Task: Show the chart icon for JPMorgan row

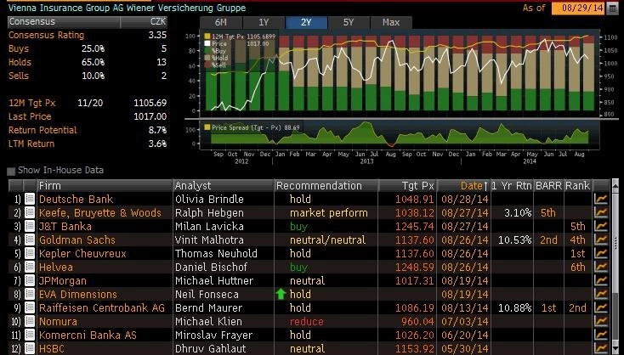Action: 601,280
